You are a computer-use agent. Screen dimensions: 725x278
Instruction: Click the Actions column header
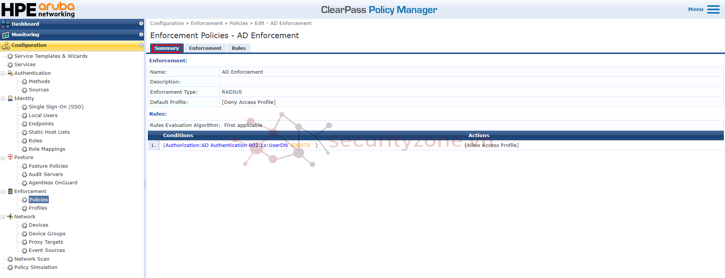pyautogui.click(x=479, y=136)
